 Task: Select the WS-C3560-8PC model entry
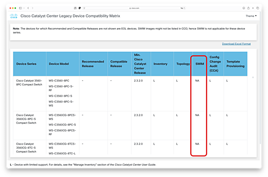[59, 81]
